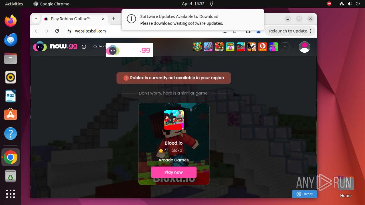365x205 pixels.
Task: Open the egg game icon in the site header
Action: point(230,47)
